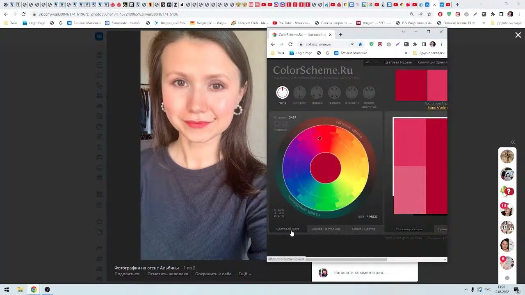525x295 pixels.
Task: Select the триада scheme mode icon
Action: [317, 93]
